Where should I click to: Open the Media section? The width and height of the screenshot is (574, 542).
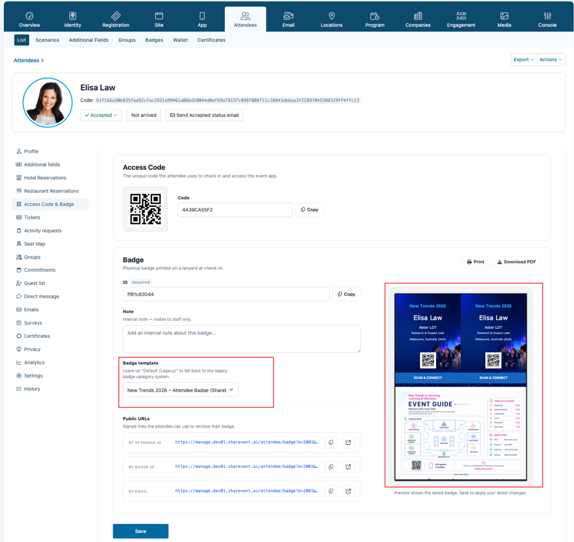(x=504, y=20)
